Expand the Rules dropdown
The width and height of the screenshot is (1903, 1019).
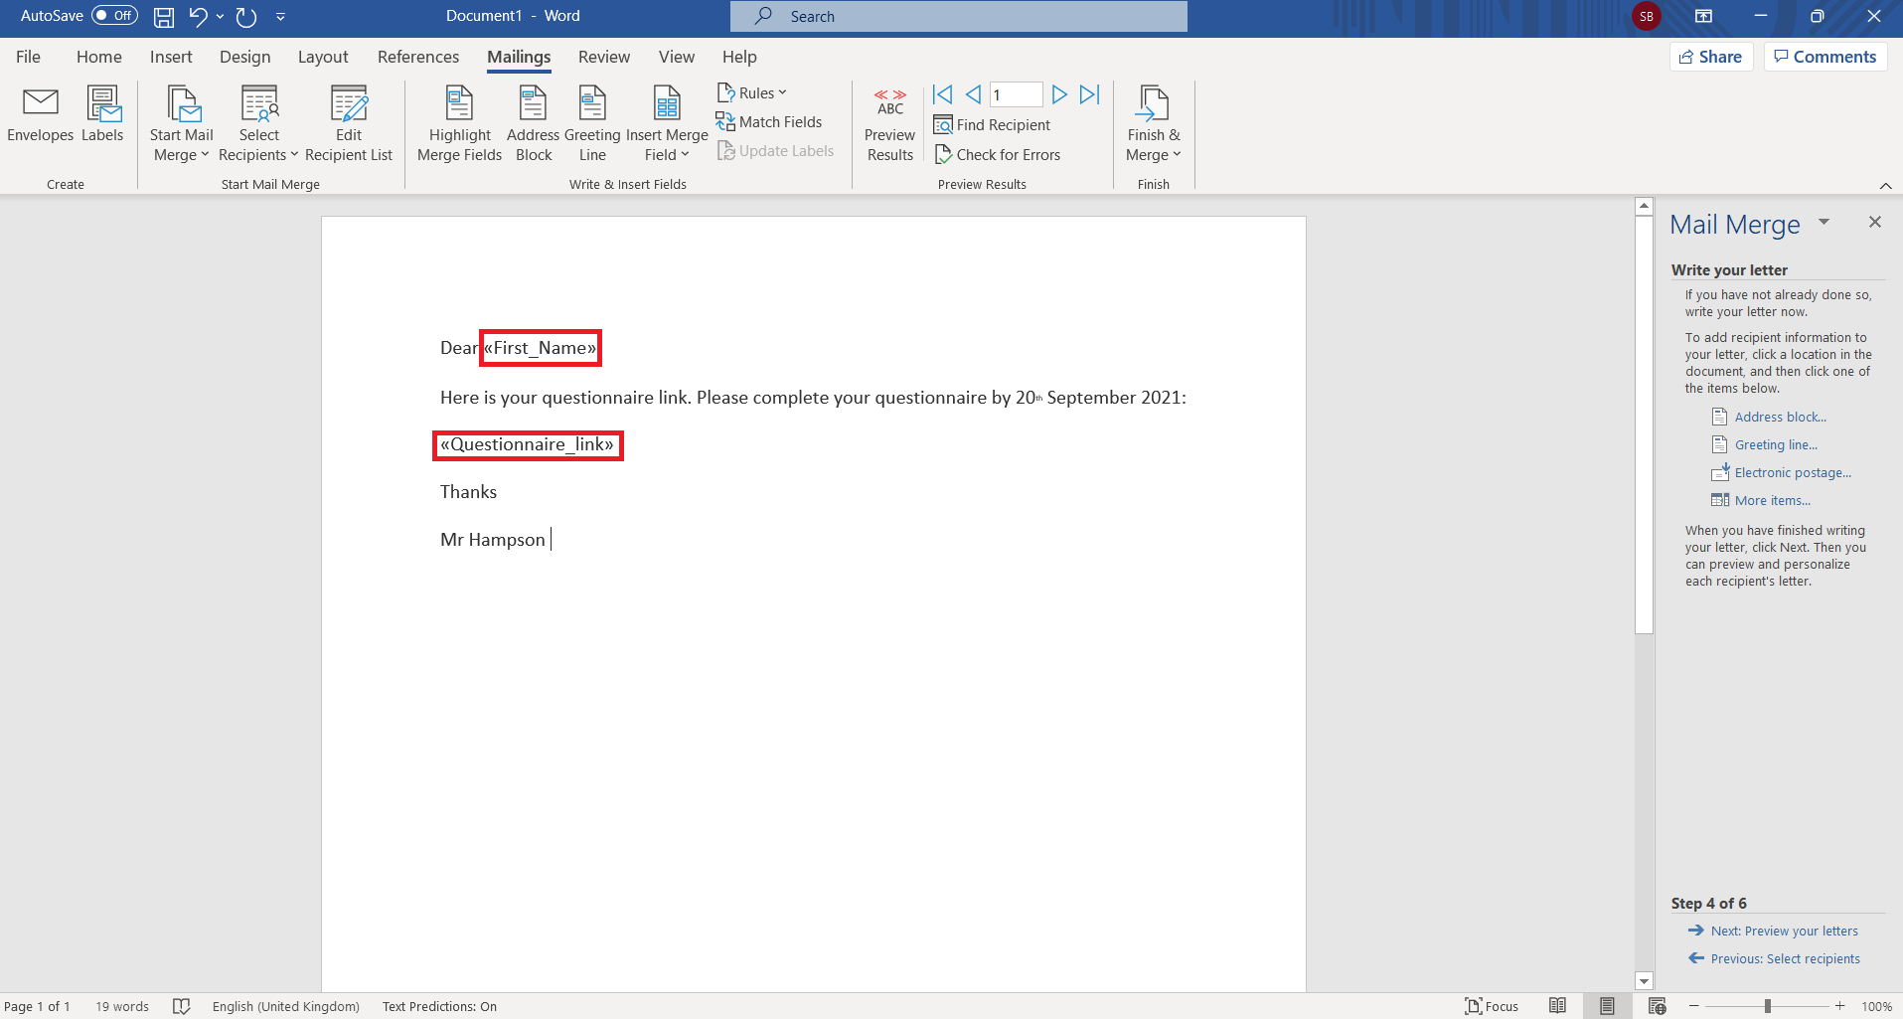tap(752, 92)
